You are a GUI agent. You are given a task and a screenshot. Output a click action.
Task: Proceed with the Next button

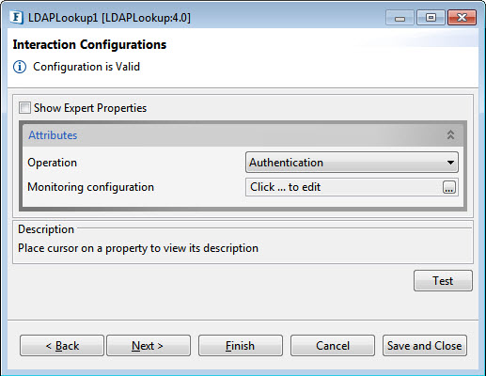click(x=149, y=346)
